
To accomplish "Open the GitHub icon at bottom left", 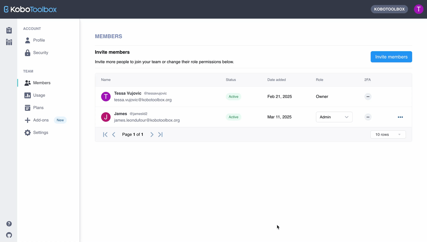I will pyautogui.click(x=9, y=235).
